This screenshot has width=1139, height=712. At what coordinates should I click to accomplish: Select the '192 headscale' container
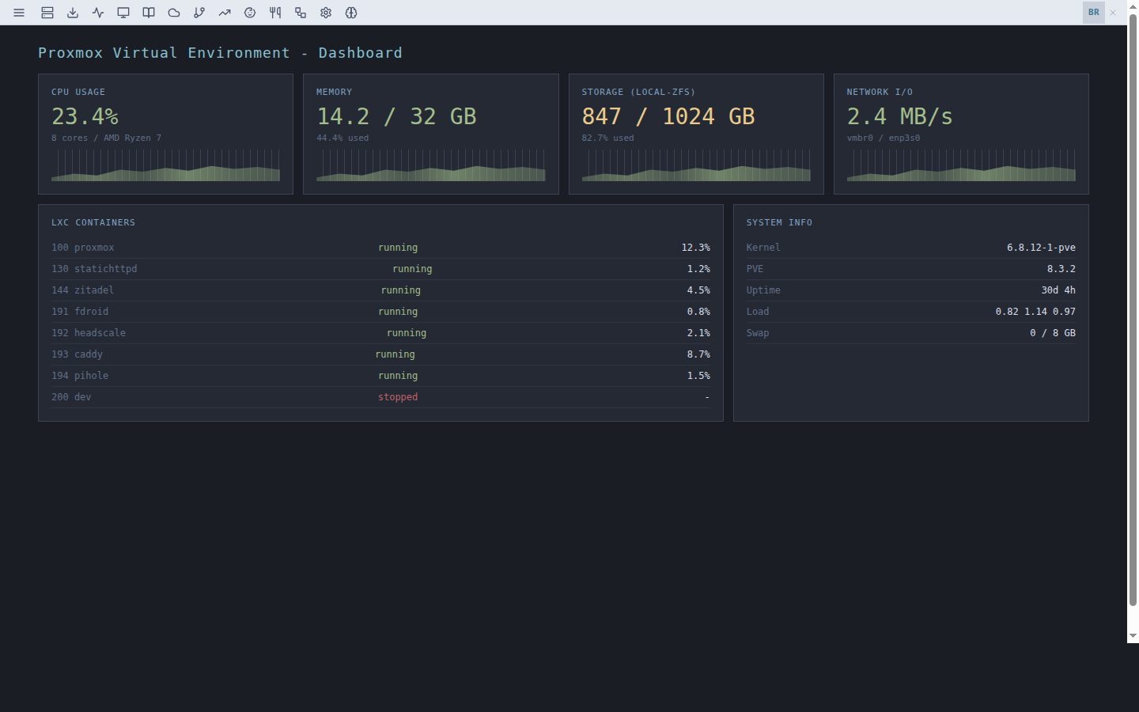click(x=380, y=333)
